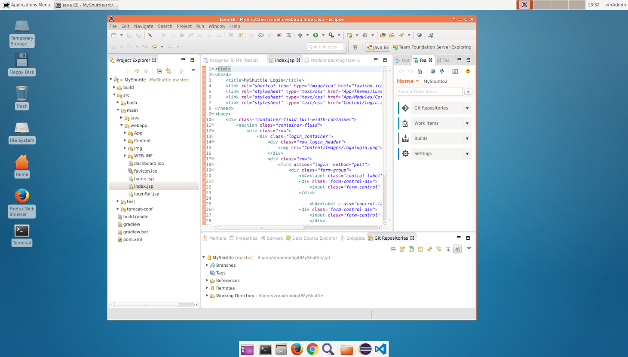The image size is (628, 357).
Task: Open the Project menu
Action: (184, 26)
